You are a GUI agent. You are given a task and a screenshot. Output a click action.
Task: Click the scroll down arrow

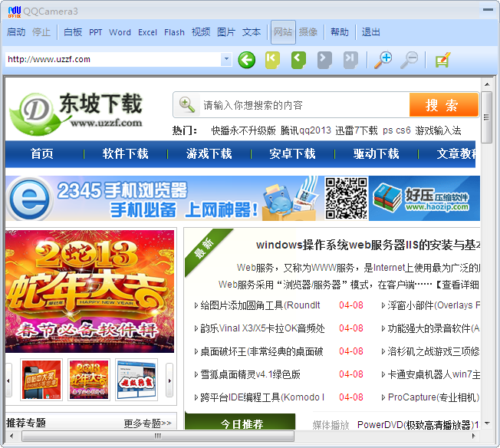click(487, 423)
